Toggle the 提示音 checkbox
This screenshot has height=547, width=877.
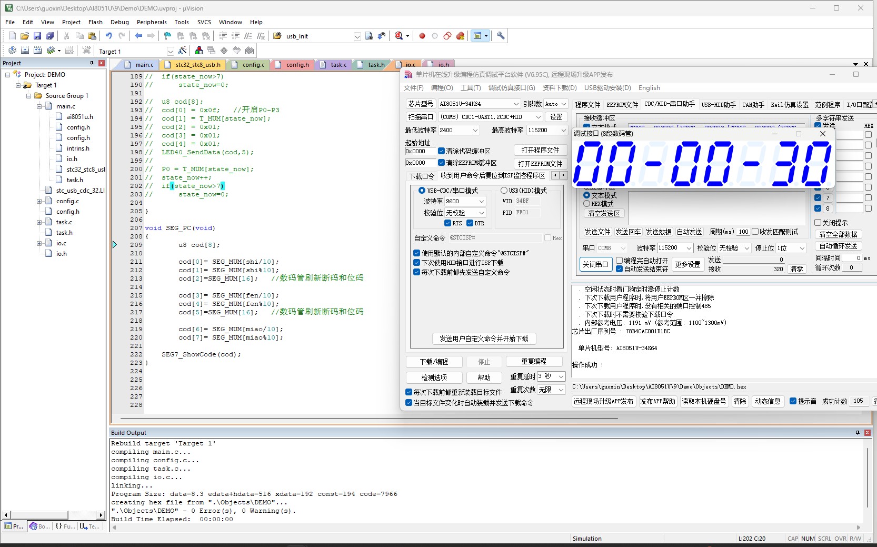point(793,401)
